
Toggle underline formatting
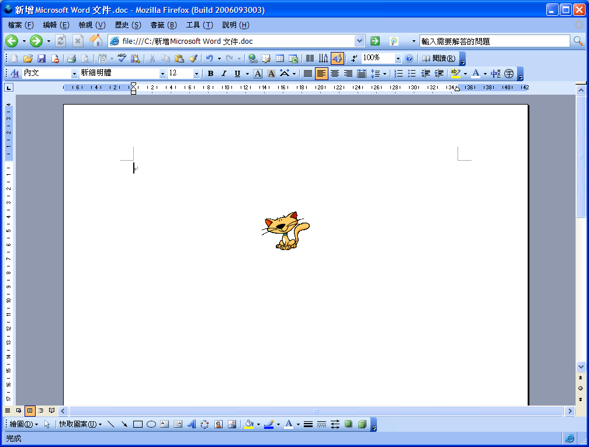237,74
